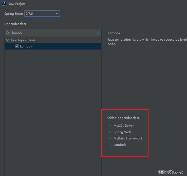
Task: Clear the dependency search text
Action: click(98, 33)
